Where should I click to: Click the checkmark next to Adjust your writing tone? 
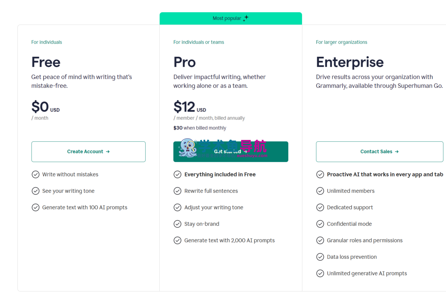178,207
